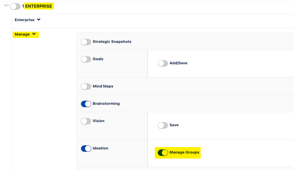
Task: Click the Manage Groups label text
Action: coord(184,152)
